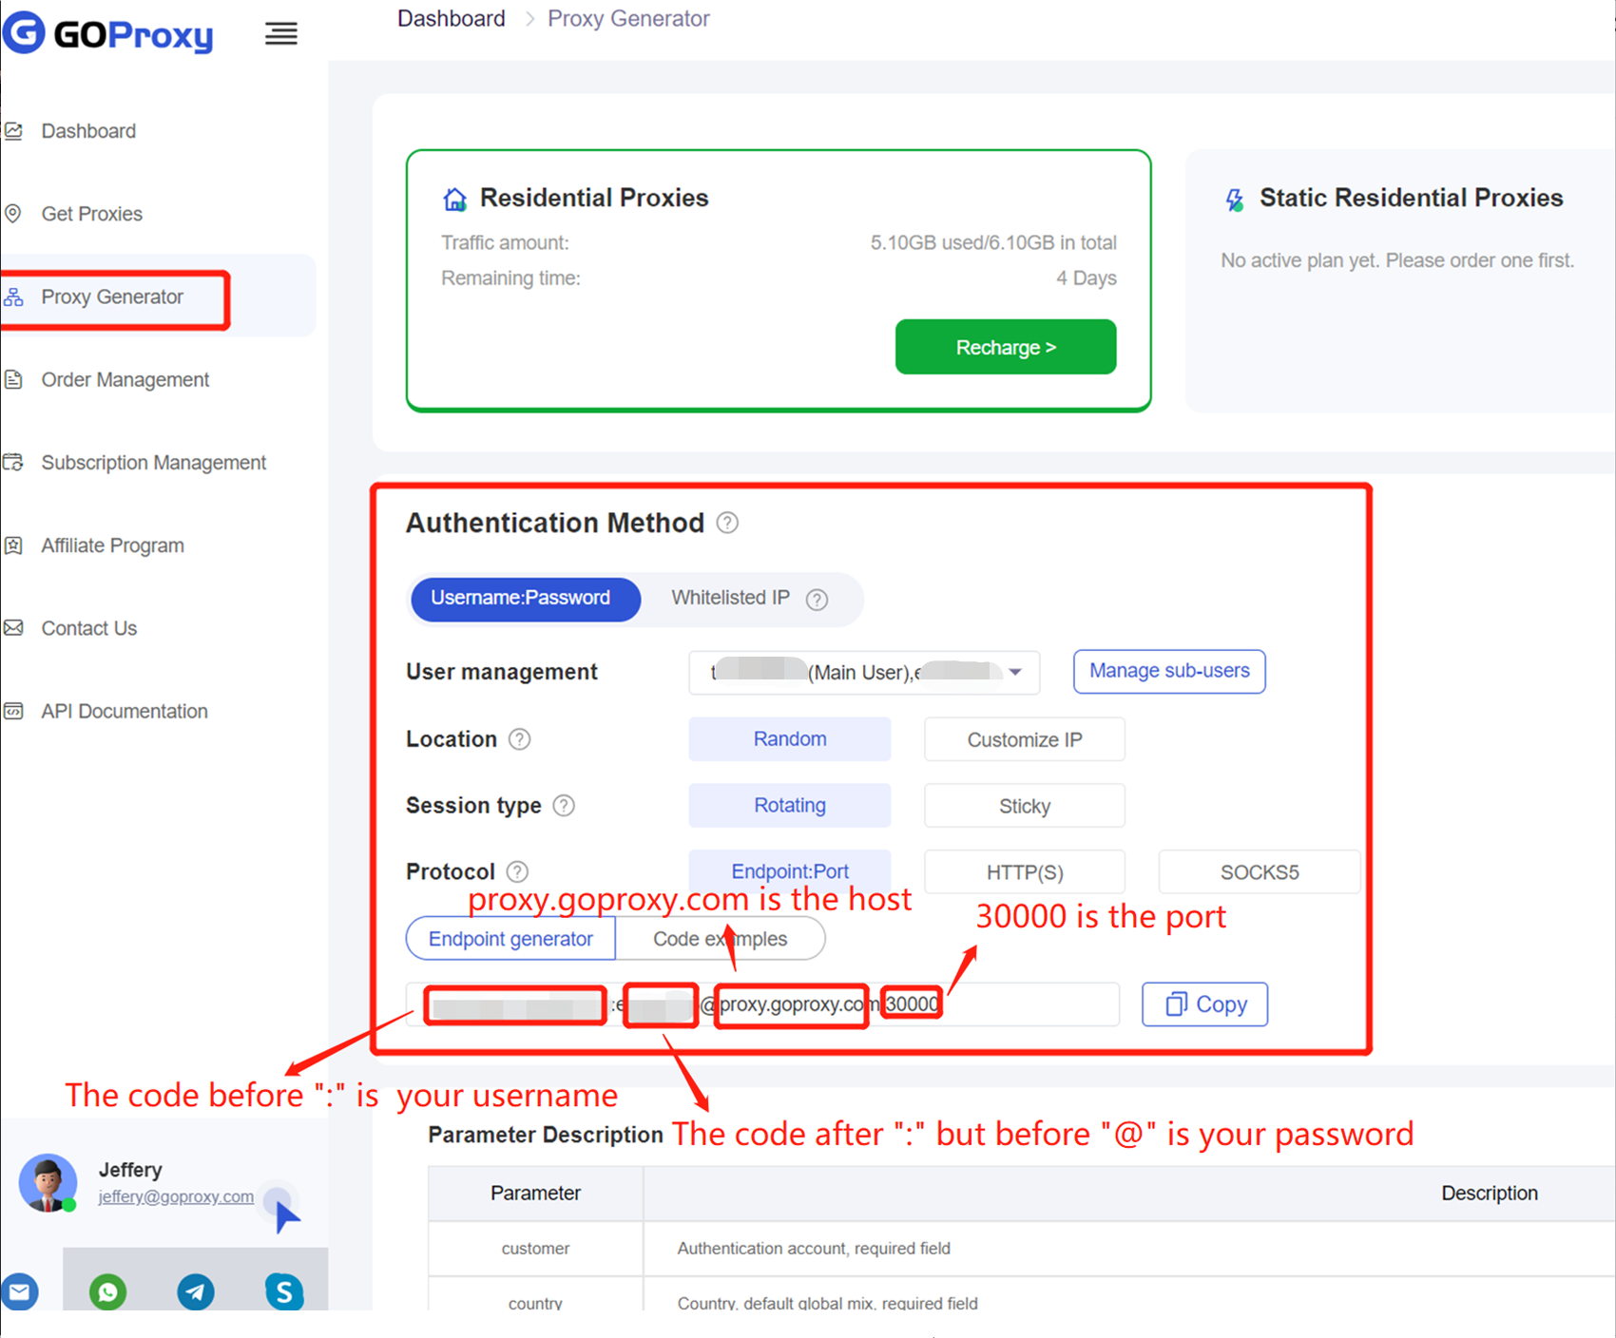
Task: Switch to Endpoint generator tab
Action: 510,939
